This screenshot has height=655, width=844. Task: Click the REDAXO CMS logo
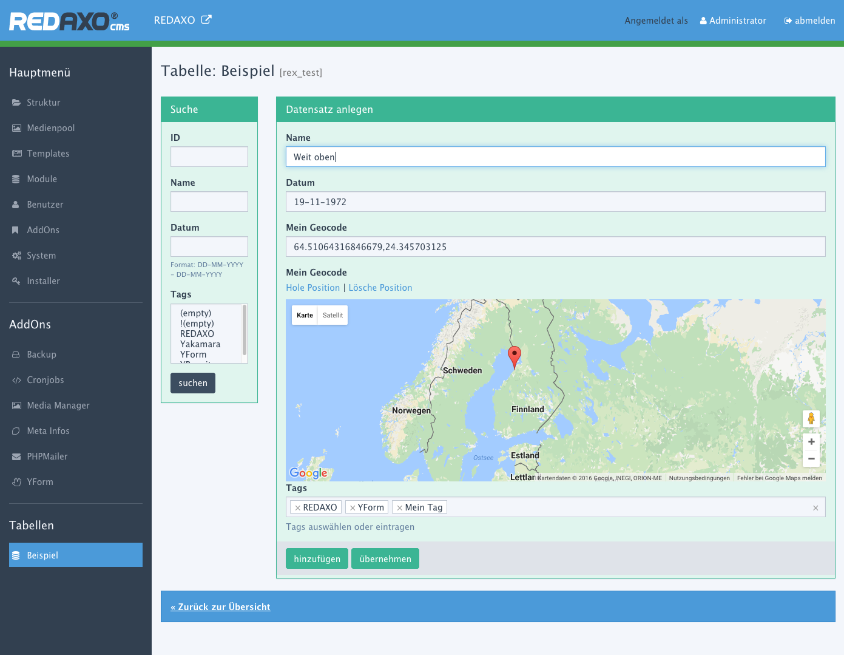69,21
